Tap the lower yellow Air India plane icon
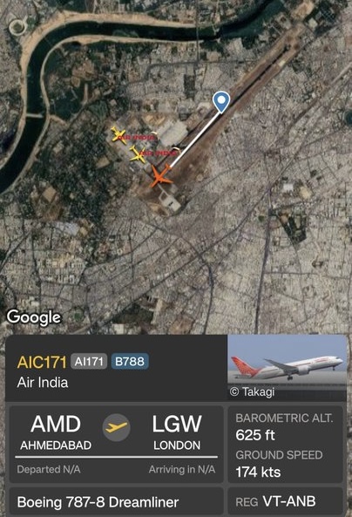This screenshot has height=517, width=352. pos(138,154)
